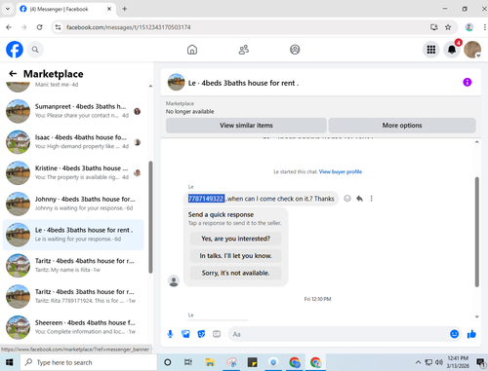Image resolution: width=488 pixels, height=371 pixels.
Task: Click the message input field
Action: (x=339, y=334)
